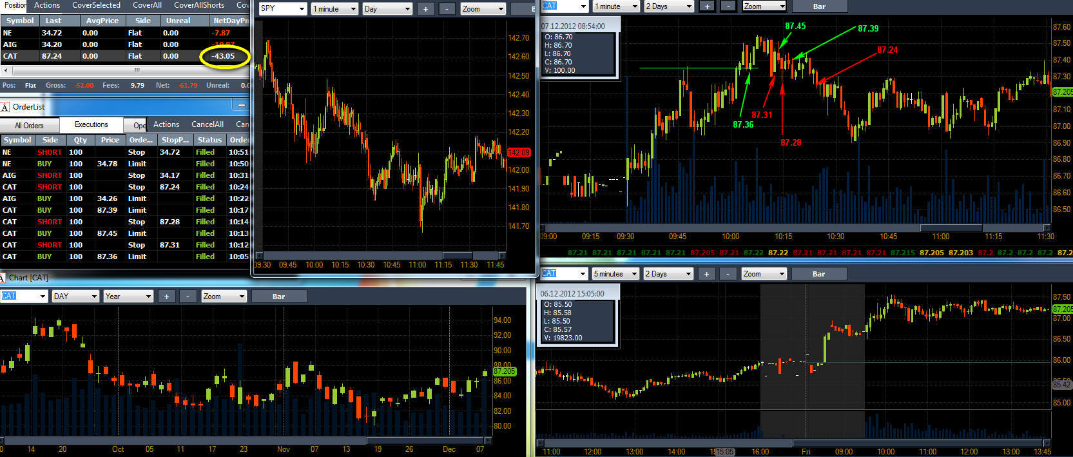
Task: Open Zoom dropdown on CAT DAY chart
Action: (x=224, y=297)
